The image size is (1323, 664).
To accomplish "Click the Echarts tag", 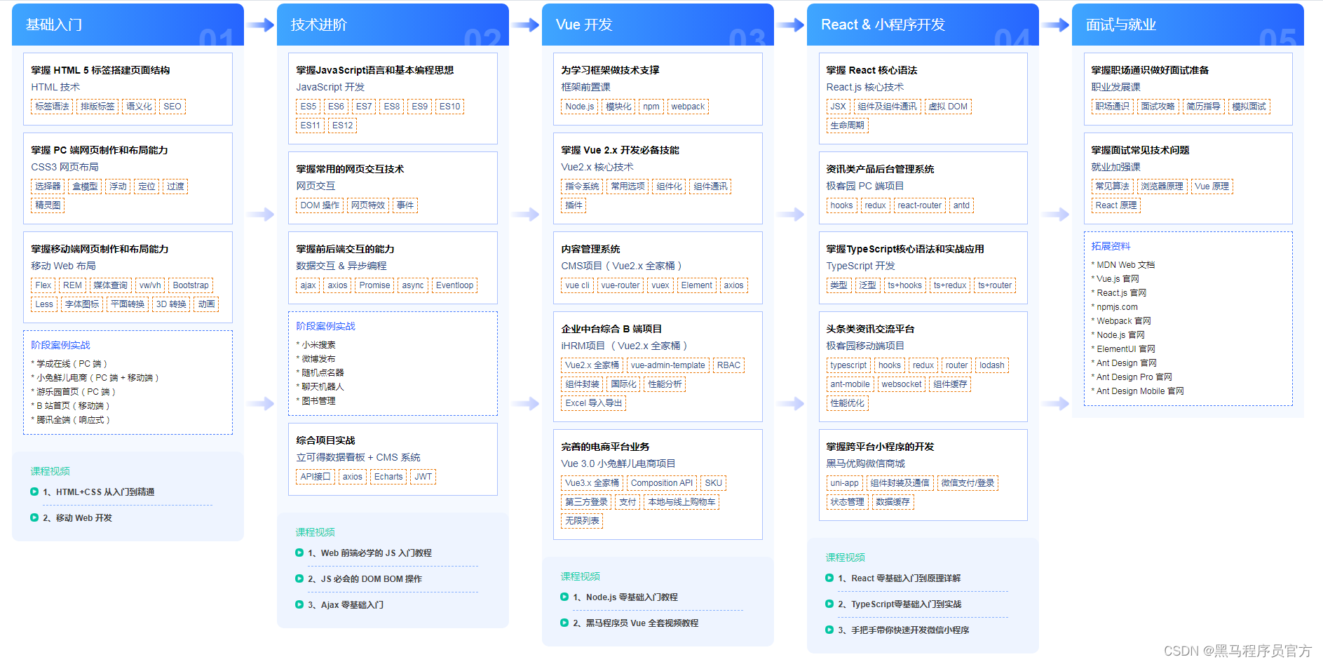I will pos(388,477).
